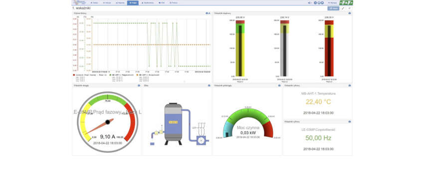Image resolution: width=424 pixels, height=180 pixels.
Task: Click the yellow-green voltage bar indicator
Action: (240, 48)
